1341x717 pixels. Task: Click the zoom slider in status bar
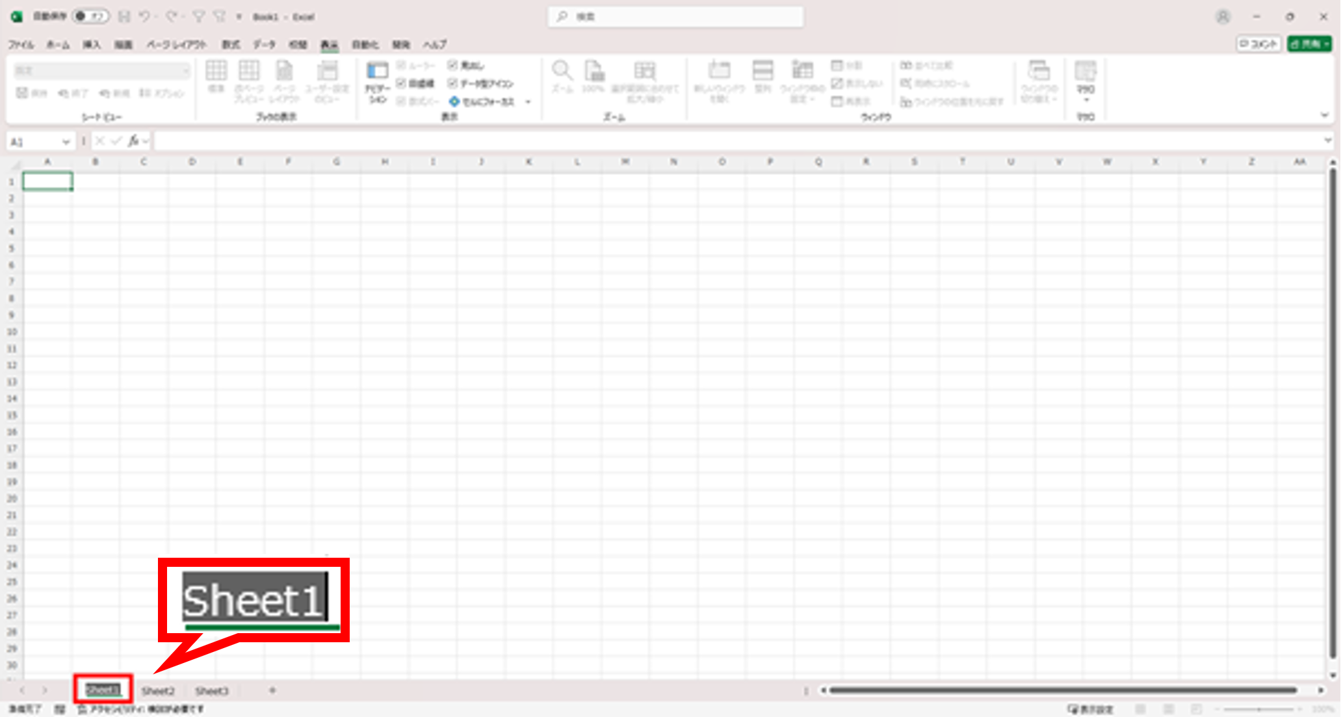click(x=1259, y=709)
